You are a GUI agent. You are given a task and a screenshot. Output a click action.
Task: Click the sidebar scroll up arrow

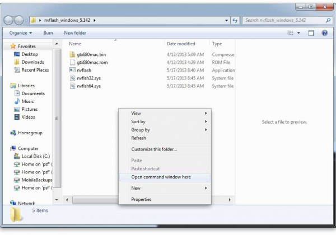(x=57, y=44)
